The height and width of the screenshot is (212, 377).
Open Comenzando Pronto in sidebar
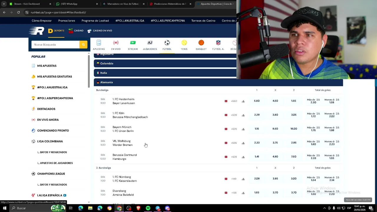coord(53,130)
